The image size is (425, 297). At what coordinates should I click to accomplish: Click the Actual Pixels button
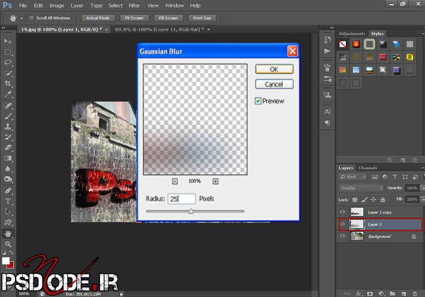[x=98, y=18]
